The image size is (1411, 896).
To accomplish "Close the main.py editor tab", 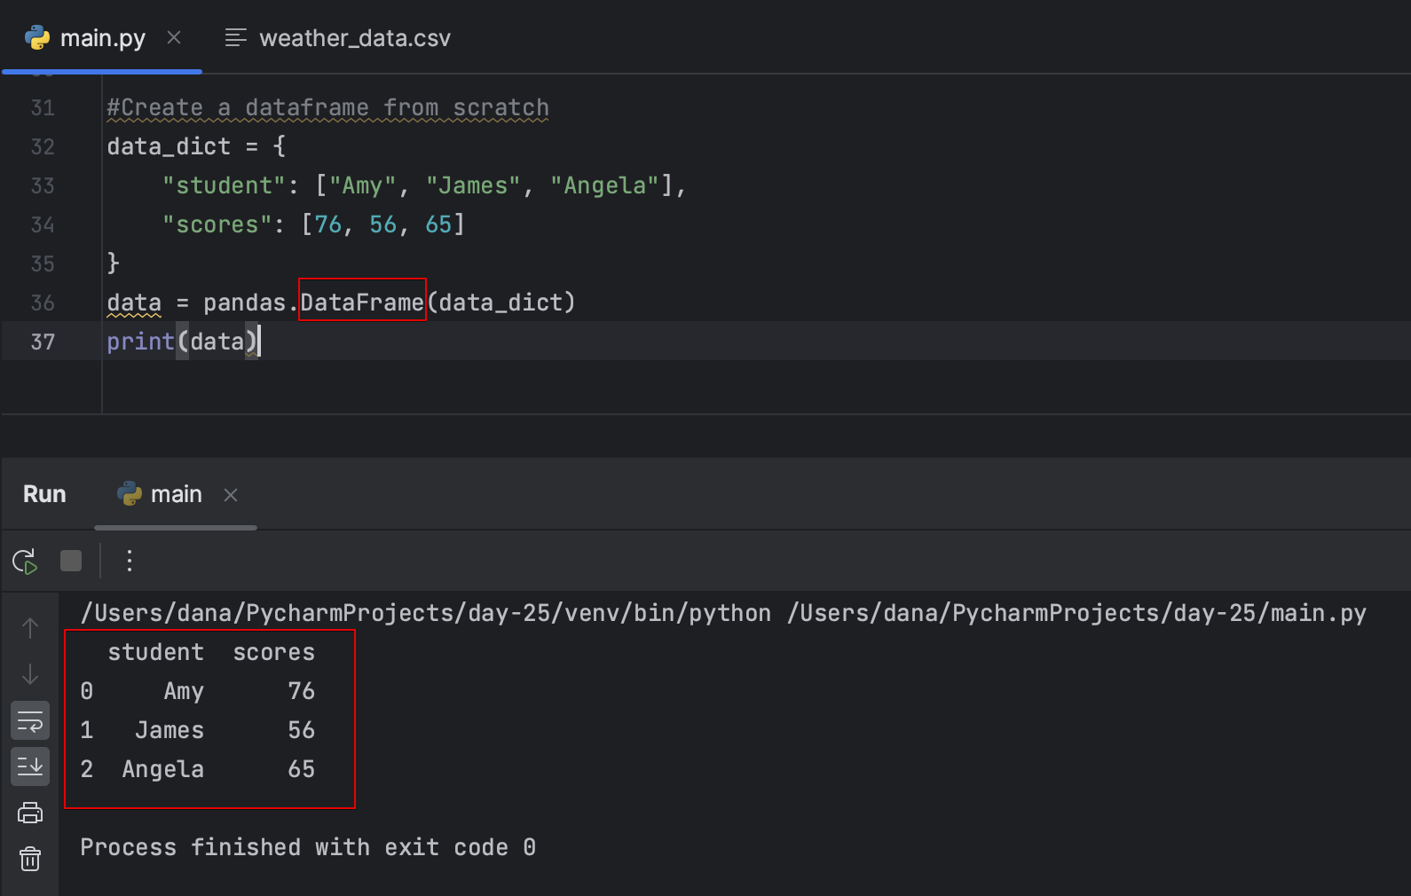I will click(174, 37).
